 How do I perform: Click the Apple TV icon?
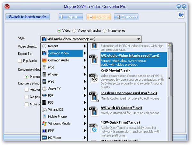click(x=44, y=88)
